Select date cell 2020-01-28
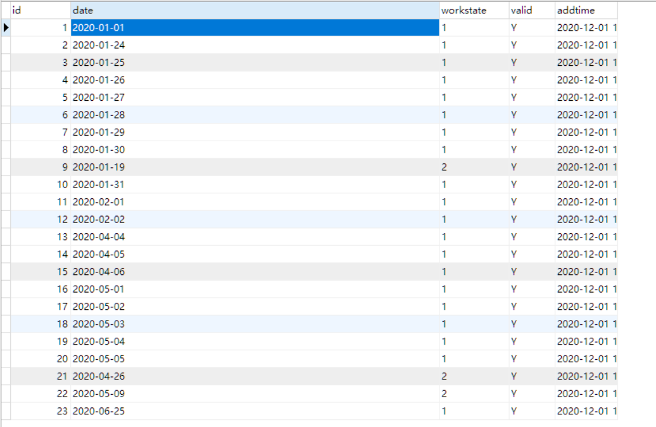This screenshot has width=656, height=427. point(255,115)
